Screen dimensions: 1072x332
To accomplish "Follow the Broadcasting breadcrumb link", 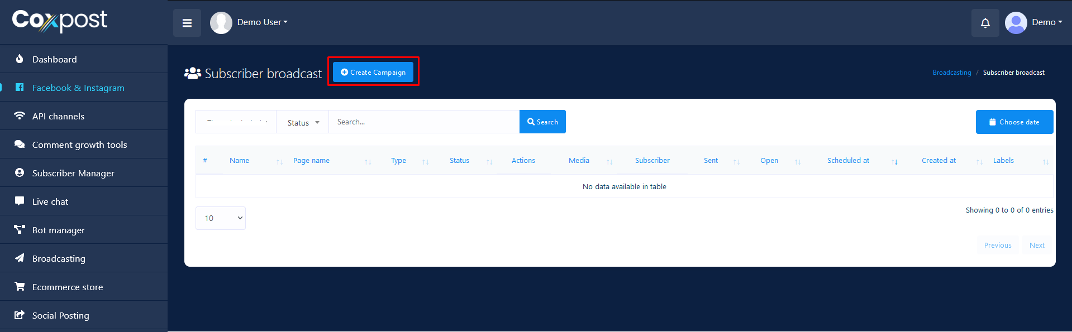I will click(951, 73).
